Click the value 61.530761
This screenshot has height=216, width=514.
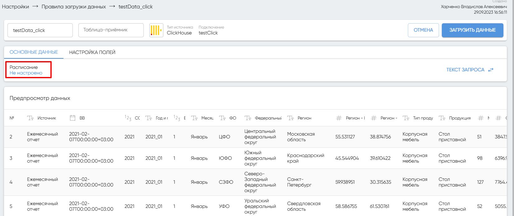(380, 206)
